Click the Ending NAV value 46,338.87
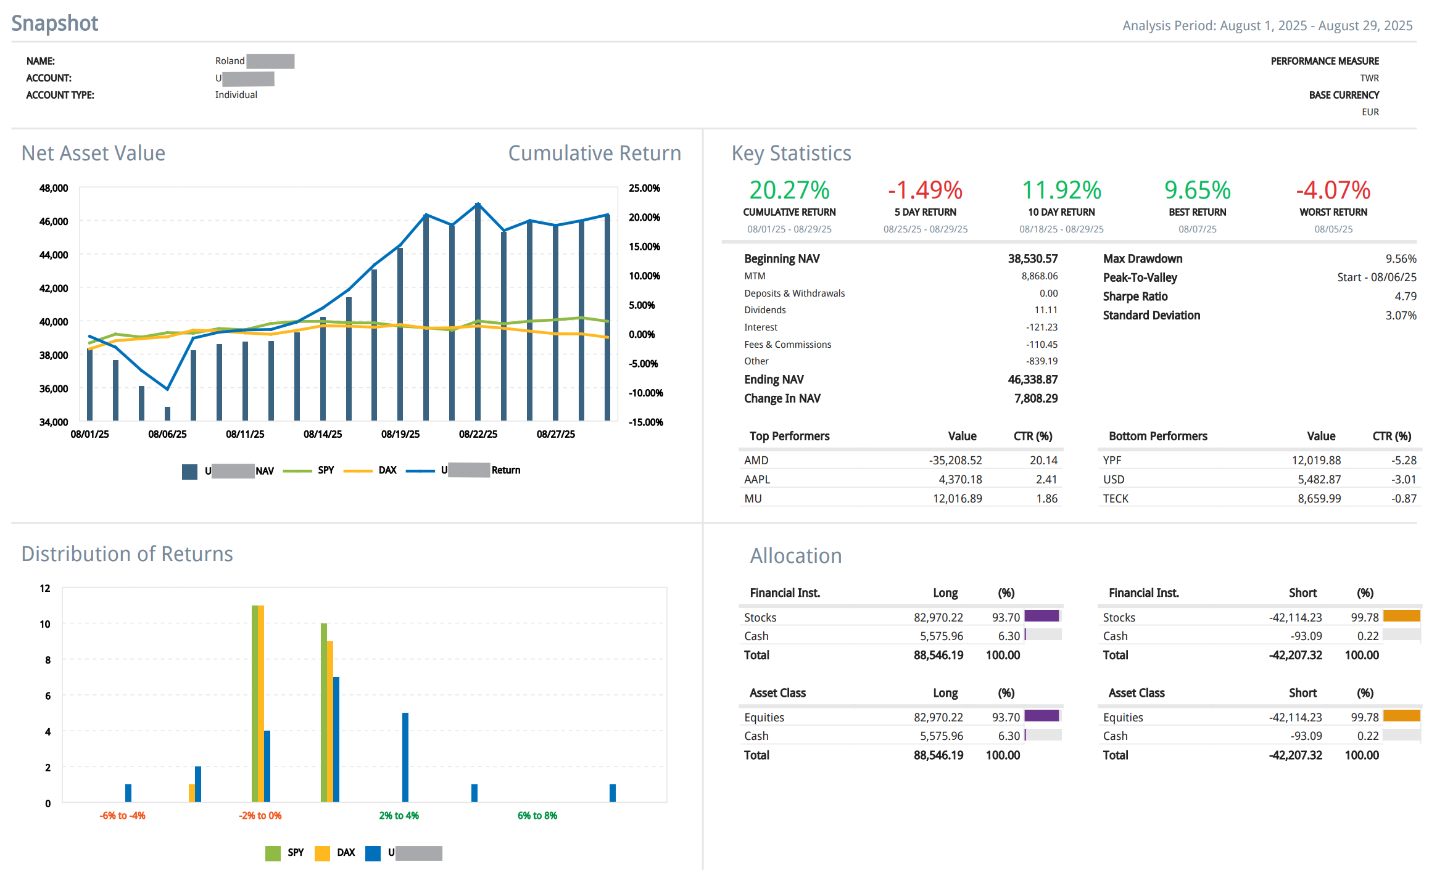 [x=1032, y=380]
